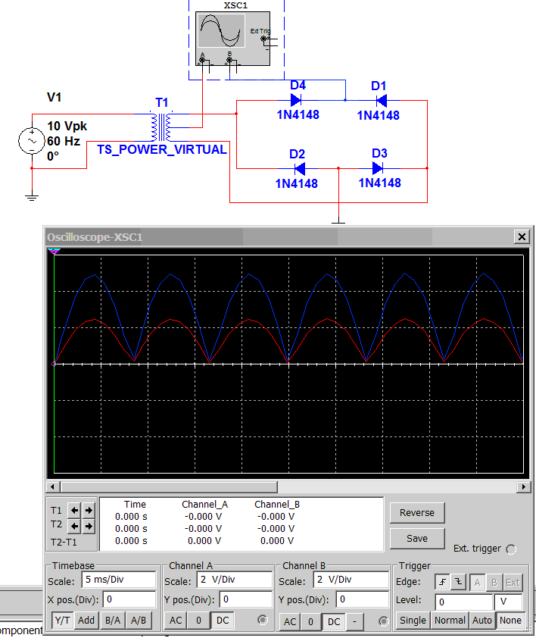This screenshot has height=638, width=536.
Task: Click the horizontal scrollbar thumb
Action: 169,486
